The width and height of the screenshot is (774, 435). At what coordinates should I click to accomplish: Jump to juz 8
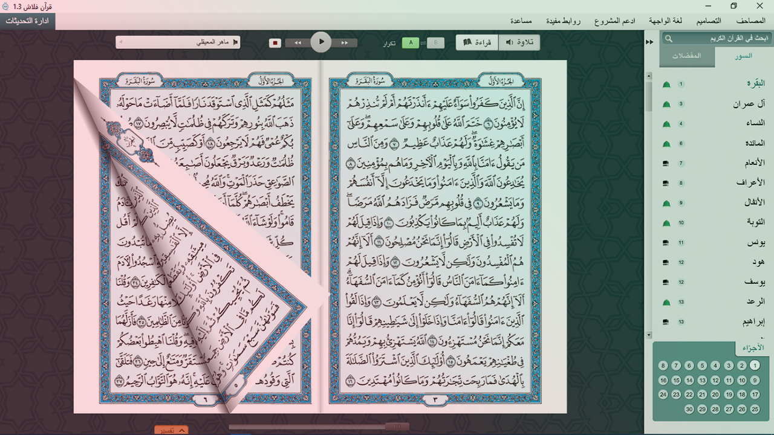[663, 366]
